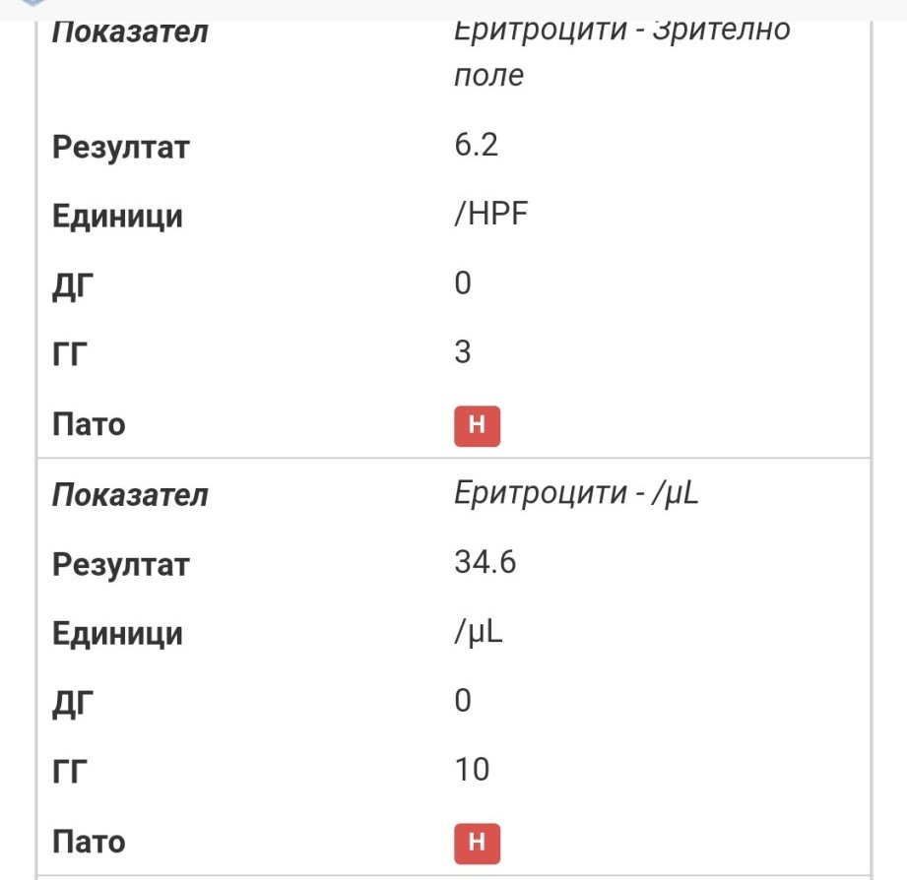Screen dimensions: 907x880
Task: Click the /HPF units value
Action: (491, 215)
